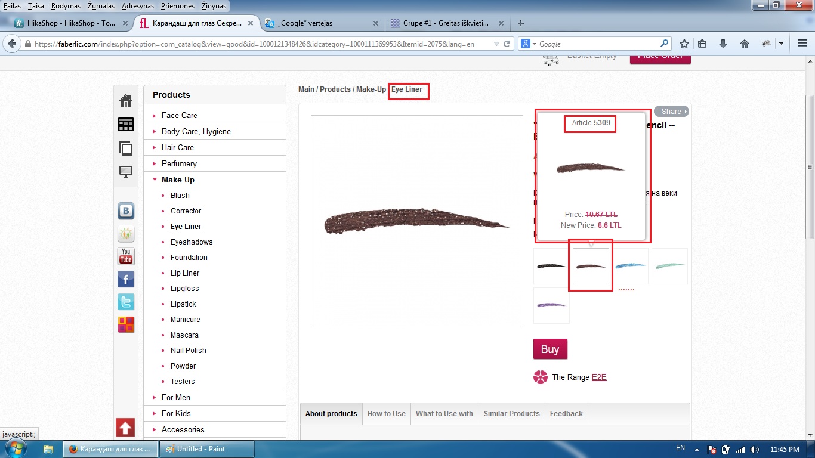
Task: Switch to the Similar Products tab
Action: point(512,414)
